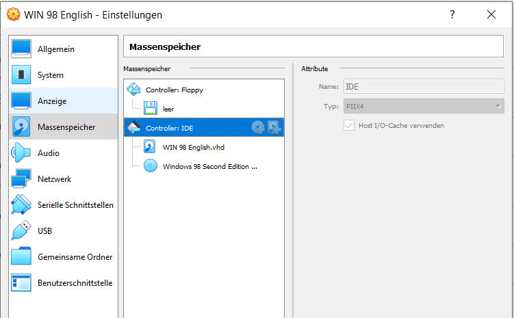Screen dimensions: 514x318
Task: Select the Windows 98 Second Edition disc
Action: click(x=204, y=166)
